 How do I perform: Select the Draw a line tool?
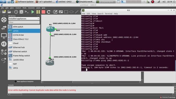(x=77, y=12)
